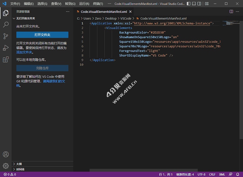Open the 文件(F) menu
Image resolution: width=243 pixels, height=177 pixels.
coord(15,4)
